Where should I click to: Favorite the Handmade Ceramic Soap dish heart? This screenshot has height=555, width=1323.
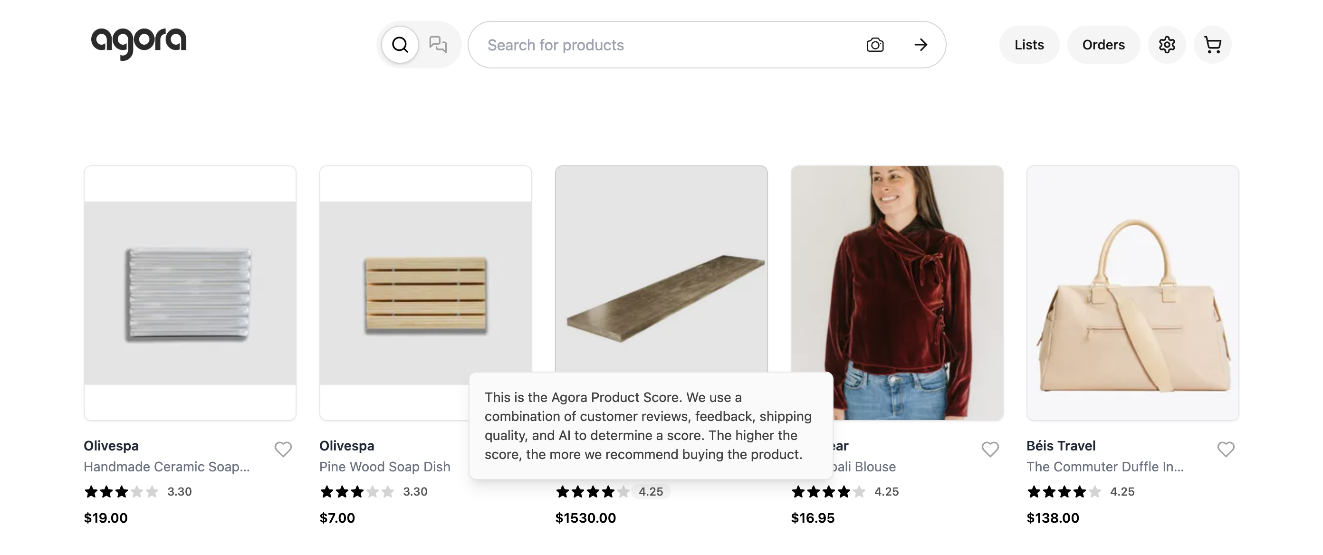click(283, 449)
